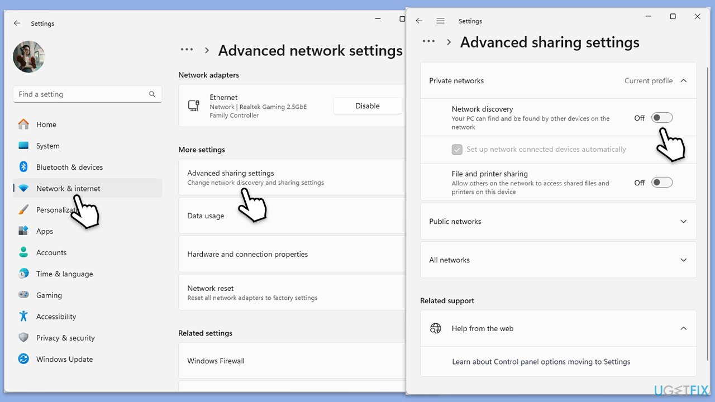715x402 pixels.
Task: Click breadcrumb ellipsis in Advanced network settings
Action: click(186, 50)
